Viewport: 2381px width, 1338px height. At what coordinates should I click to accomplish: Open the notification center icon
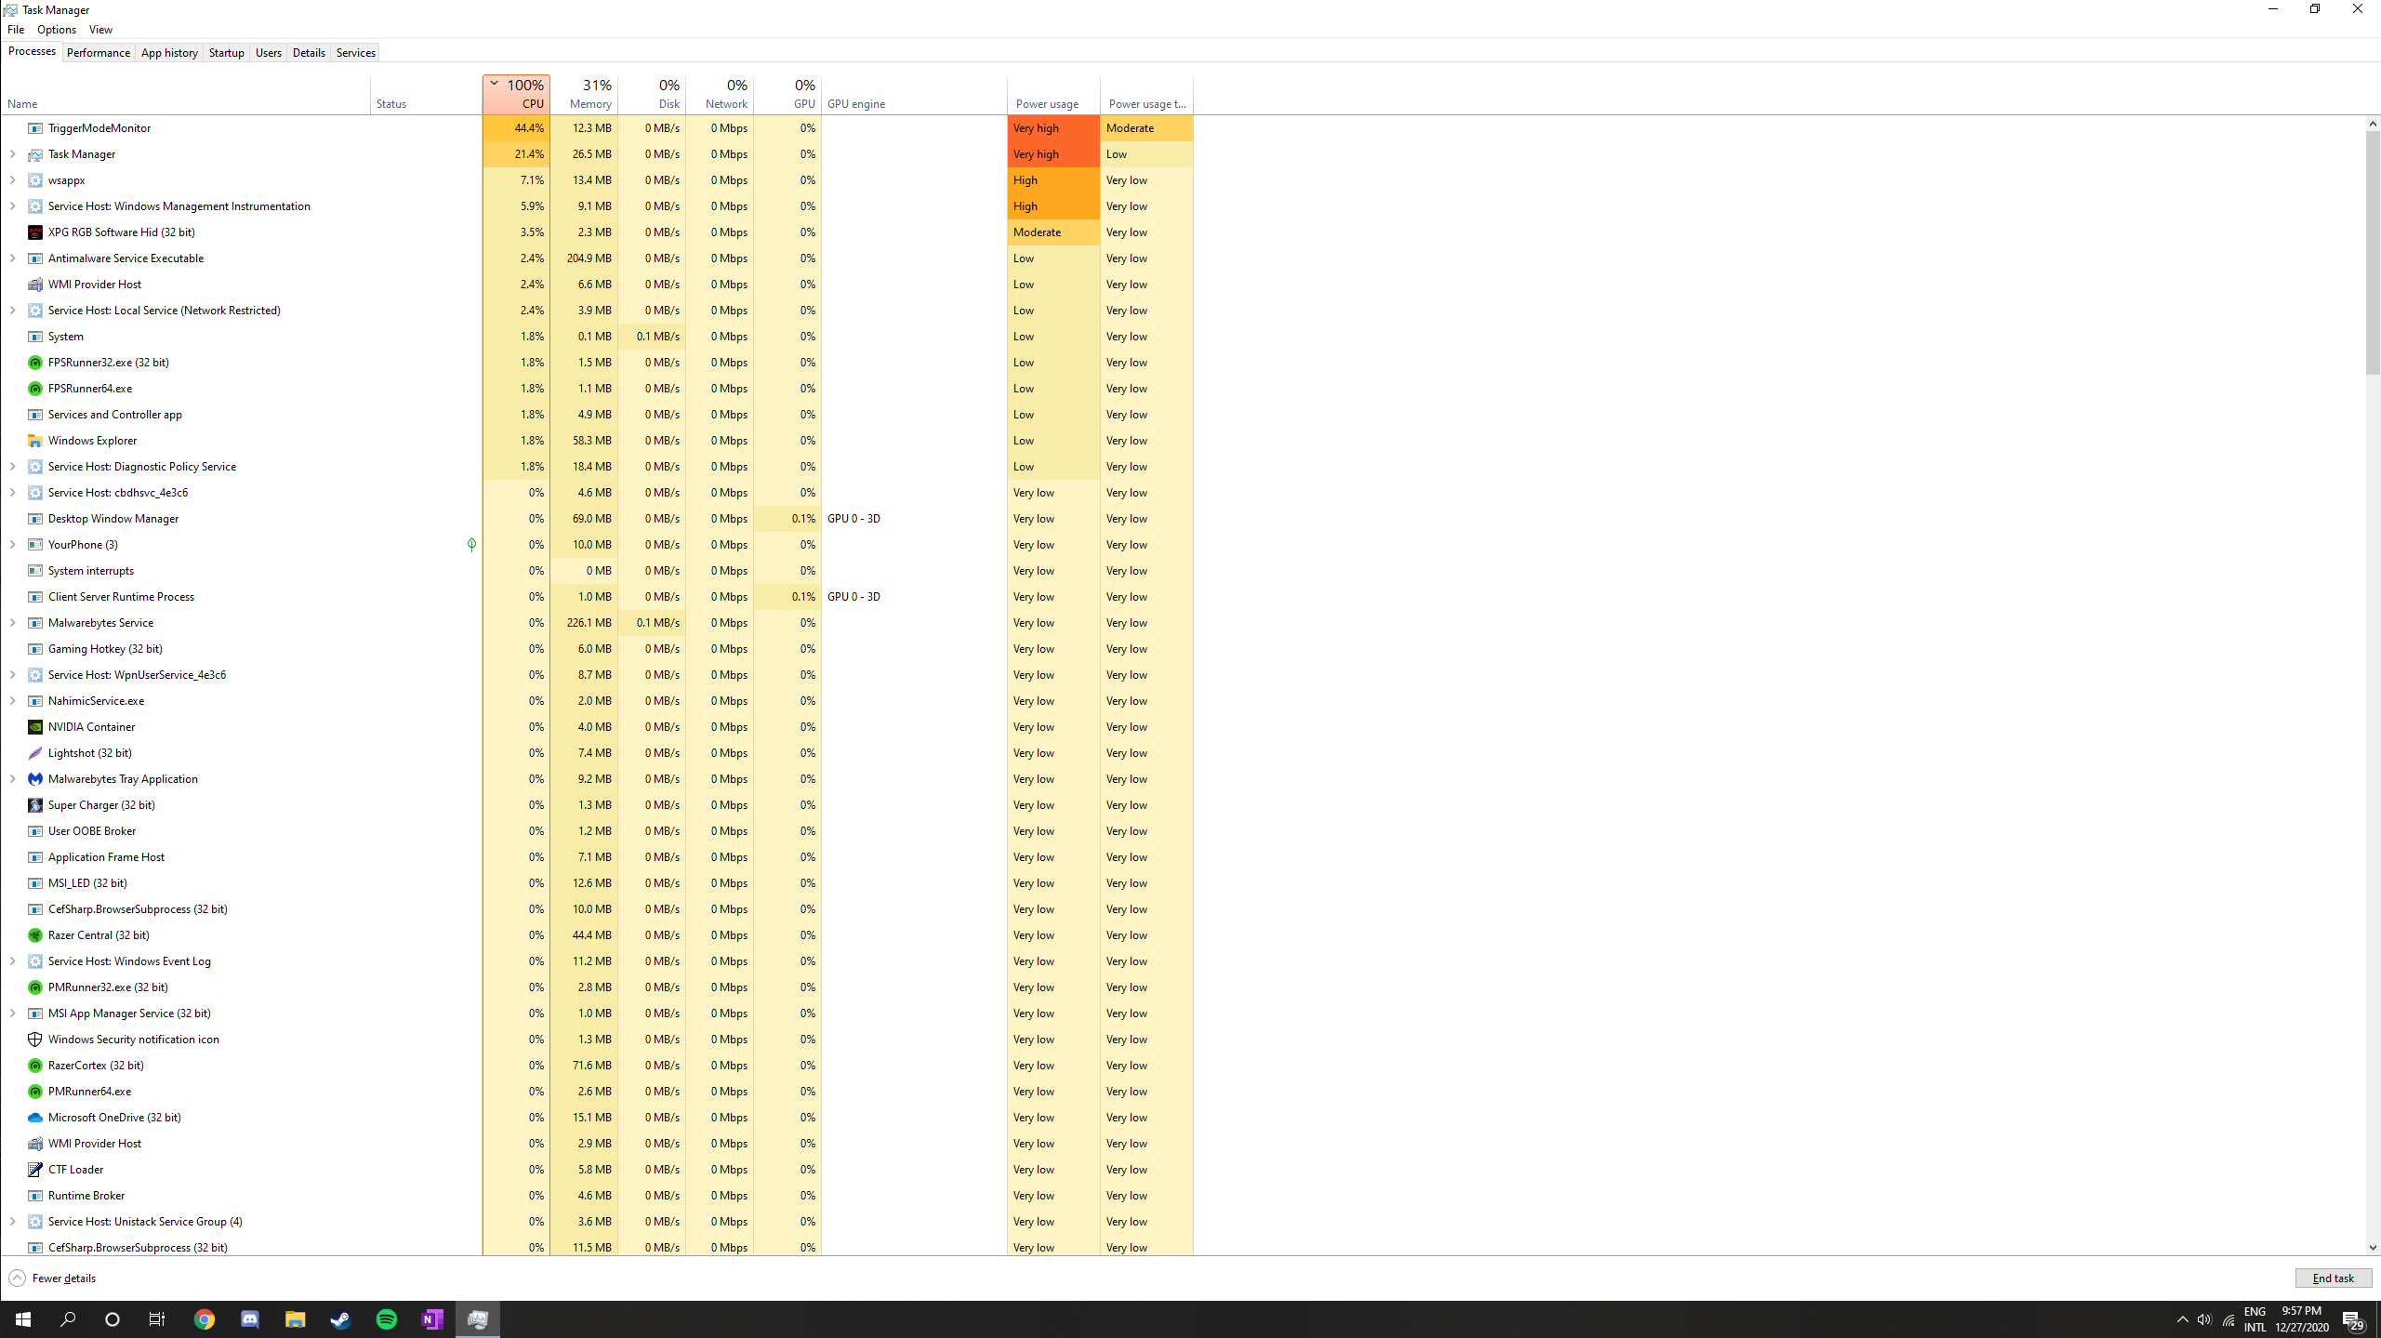coord(2353,1320)
